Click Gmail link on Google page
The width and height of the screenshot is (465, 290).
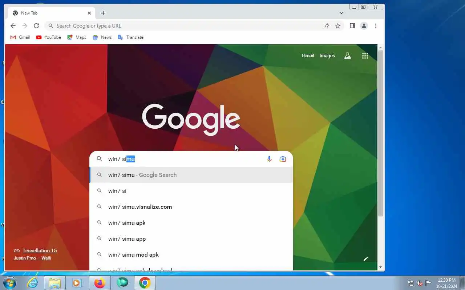(308, 55)
